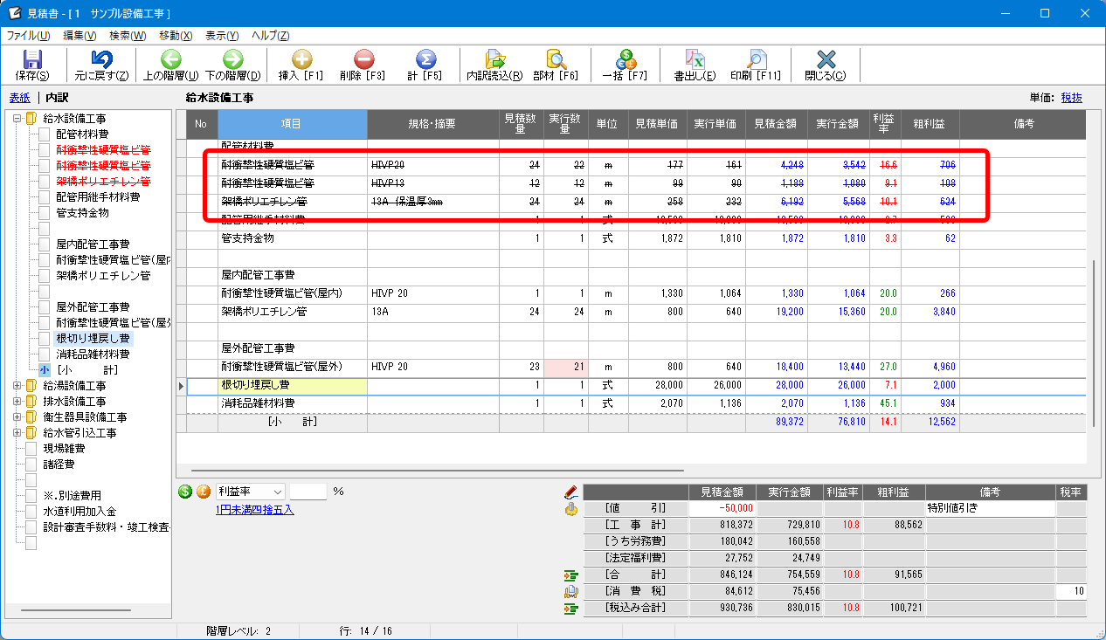The height and width of the screenshot is (640, 1106).
Task: Click the 計 [F5] sum icon
Action: 425,58
